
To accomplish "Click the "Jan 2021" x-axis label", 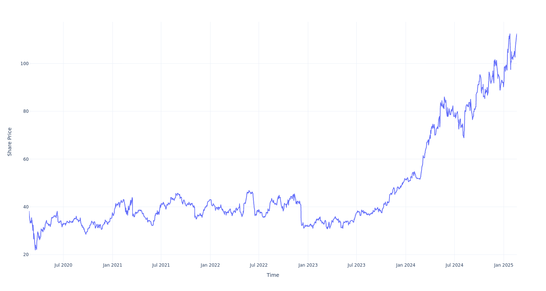I will 112,265.
